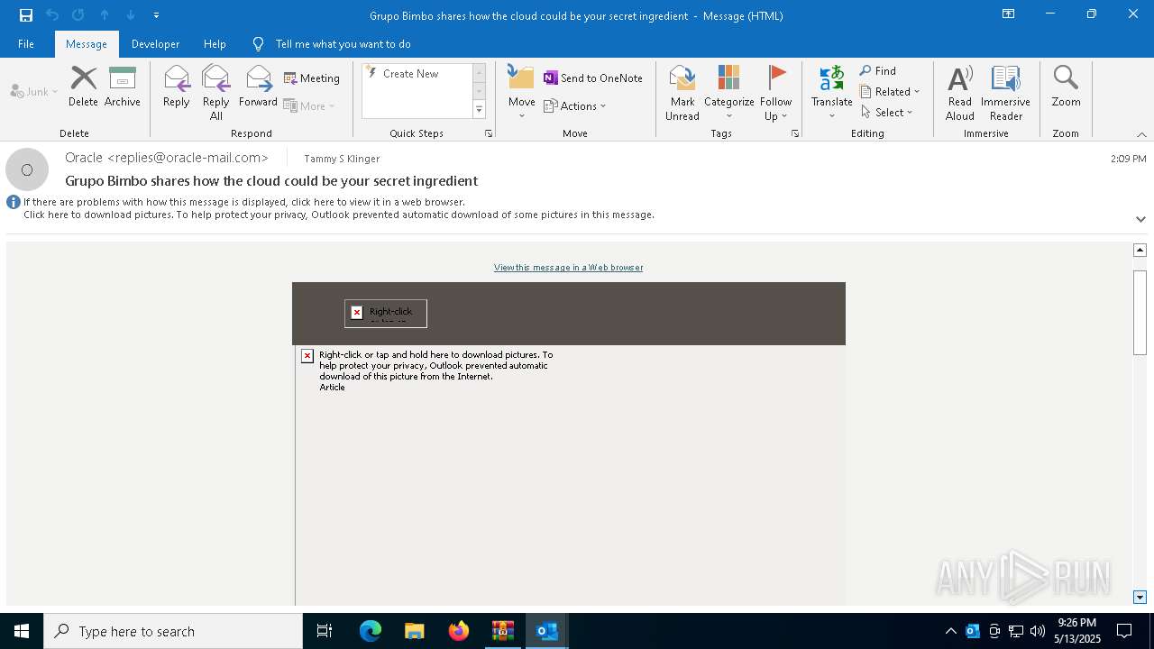Click Find in the Editing group
This screenshot has height=649, width=1154.
pos(878,71)
